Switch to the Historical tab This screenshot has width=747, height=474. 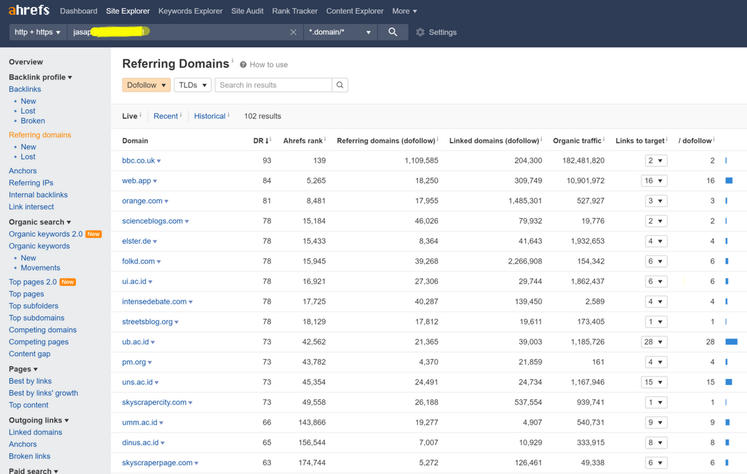[x=210, y=116]
